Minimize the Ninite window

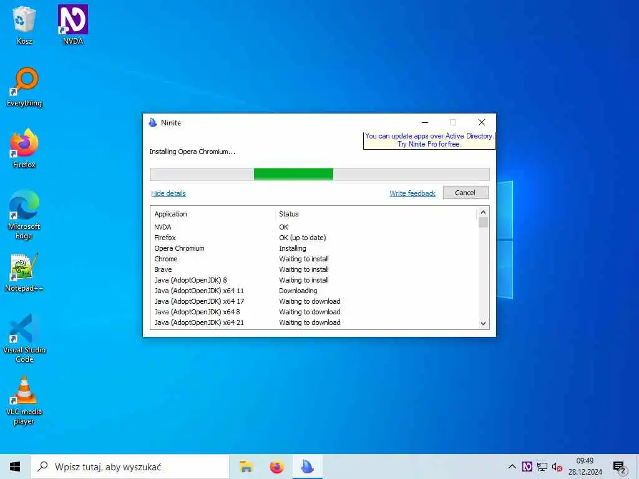click(425, 122)
